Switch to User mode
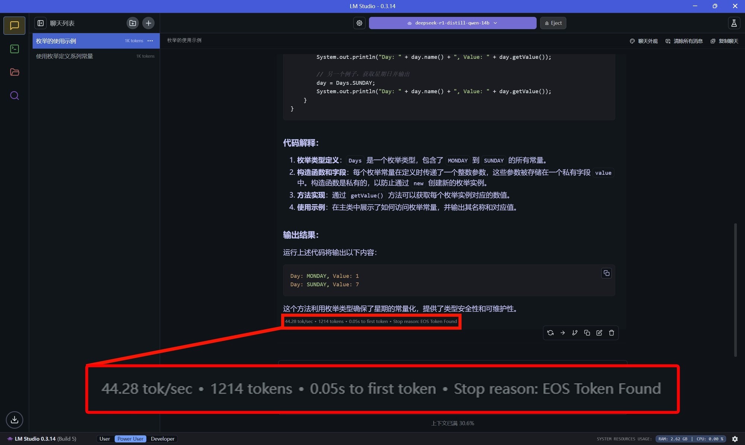The image size is (745, 445). click(x=105, y=439)
